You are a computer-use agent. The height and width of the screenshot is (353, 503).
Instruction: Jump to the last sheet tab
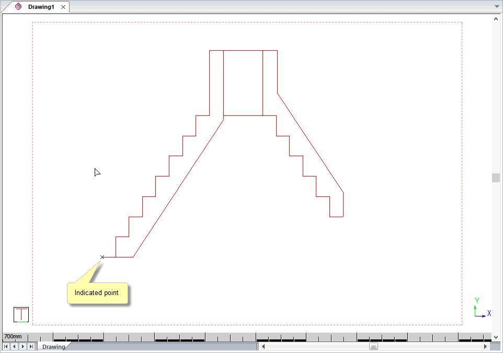(31, 346)
